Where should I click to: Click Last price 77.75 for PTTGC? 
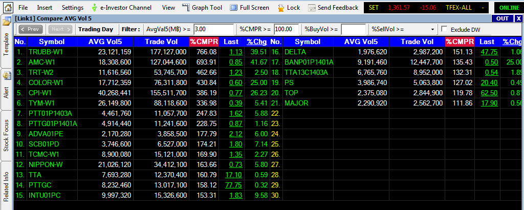coord(234,185)
